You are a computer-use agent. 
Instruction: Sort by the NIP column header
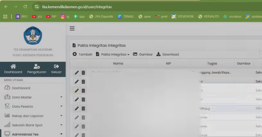(x=168, y=63)
